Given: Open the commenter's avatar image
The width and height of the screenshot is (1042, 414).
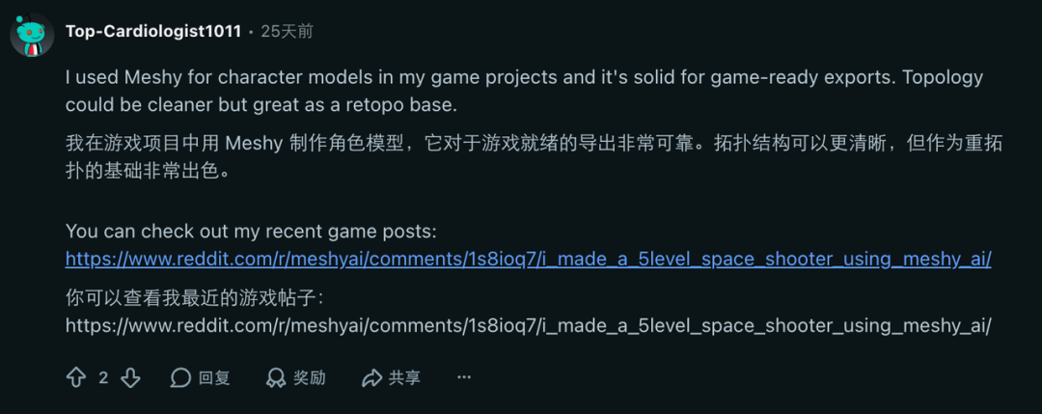Looking at the screenshot, I should (31, 35).
